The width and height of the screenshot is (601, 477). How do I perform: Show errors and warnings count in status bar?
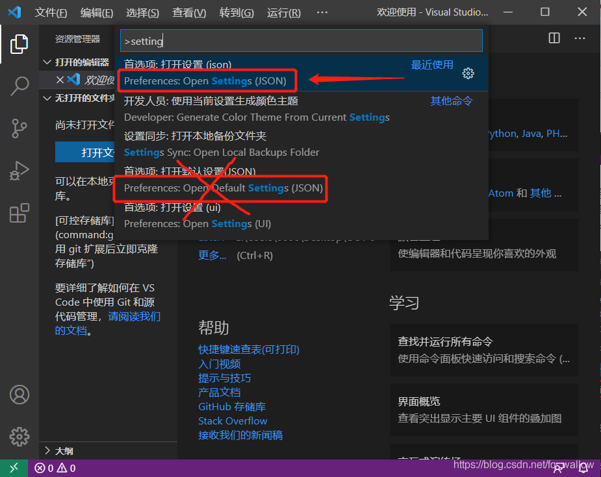55,468
